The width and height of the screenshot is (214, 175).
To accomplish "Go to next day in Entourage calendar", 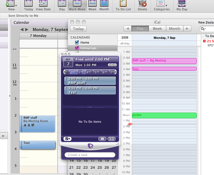I will pos(27,30).
